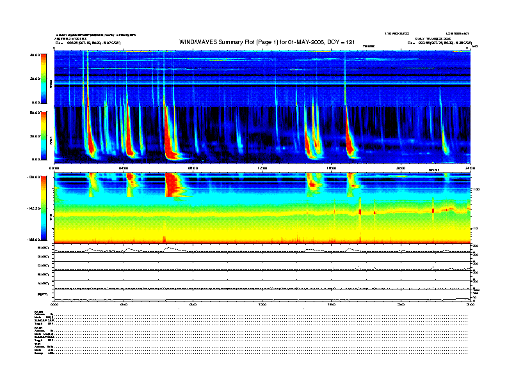Screen dimensions: 507x391
Task: Click the red burst just before 17:00 in RAD1
Action: click(350, 139)
